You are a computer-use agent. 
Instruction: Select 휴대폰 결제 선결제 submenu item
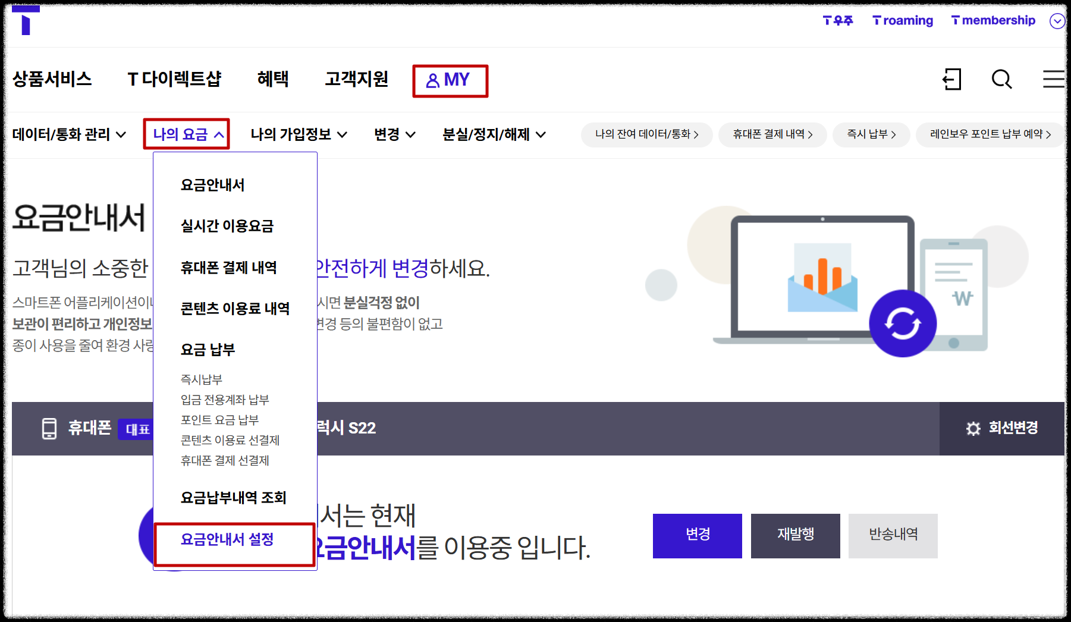point(224,460)
